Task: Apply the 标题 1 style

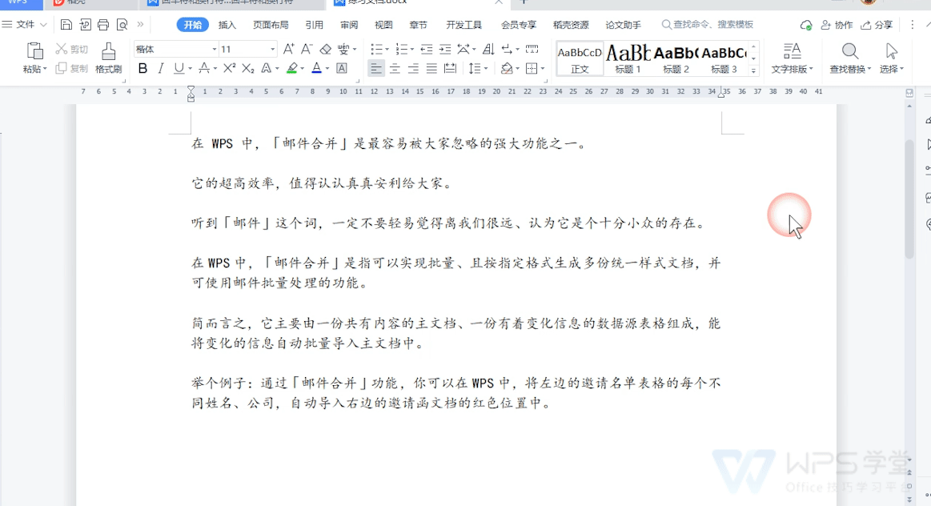Action: pyautogui.click(x=628, y=58)
